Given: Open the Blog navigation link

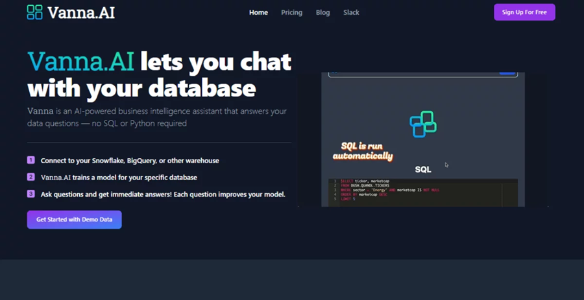Looking at the screenshot, I should pyautogui.click(x=322, y=12).
